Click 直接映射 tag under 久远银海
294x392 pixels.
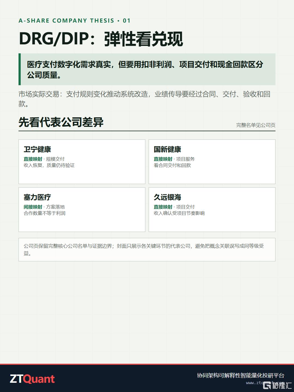163,207
